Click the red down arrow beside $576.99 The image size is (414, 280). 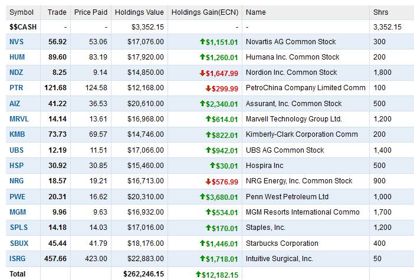208,182
